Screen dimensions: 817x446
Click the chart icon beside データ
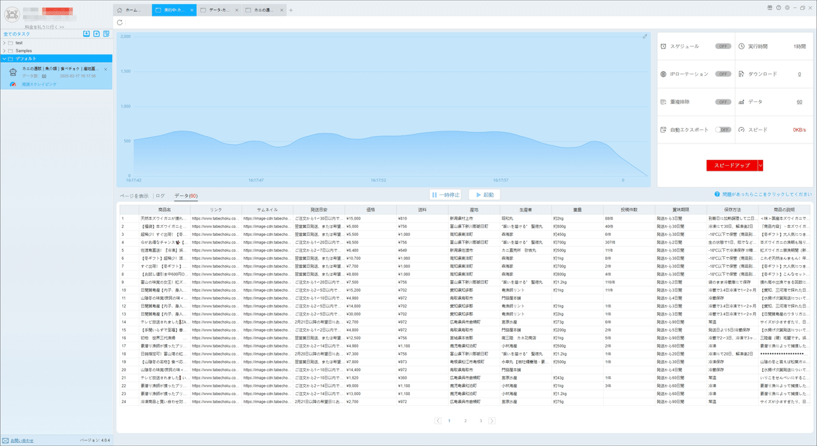(x=741, y=101)
